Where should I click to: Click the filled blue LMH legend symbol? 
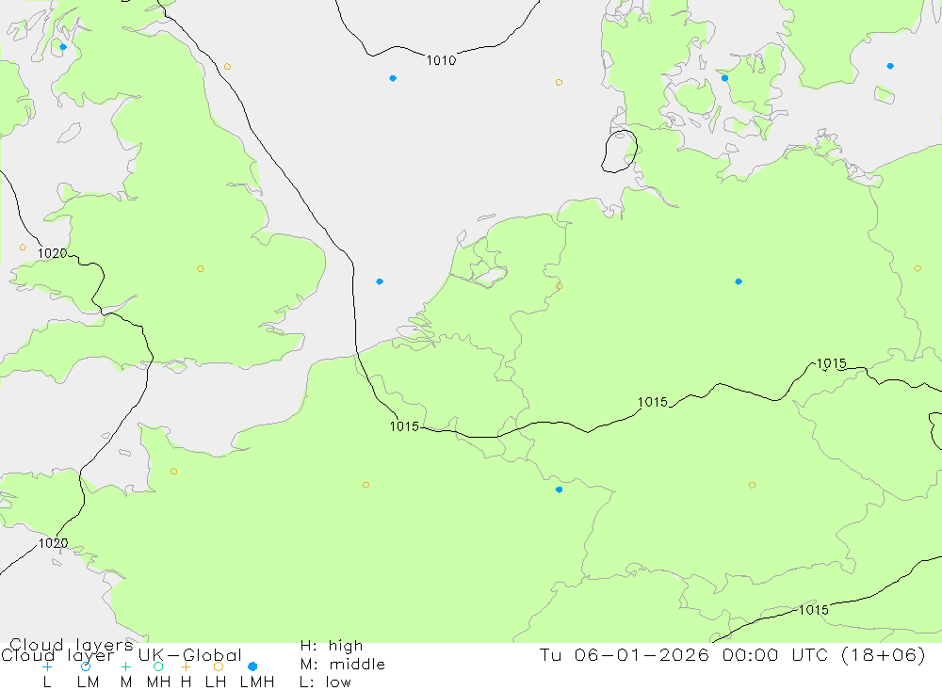tap(252, 666)
